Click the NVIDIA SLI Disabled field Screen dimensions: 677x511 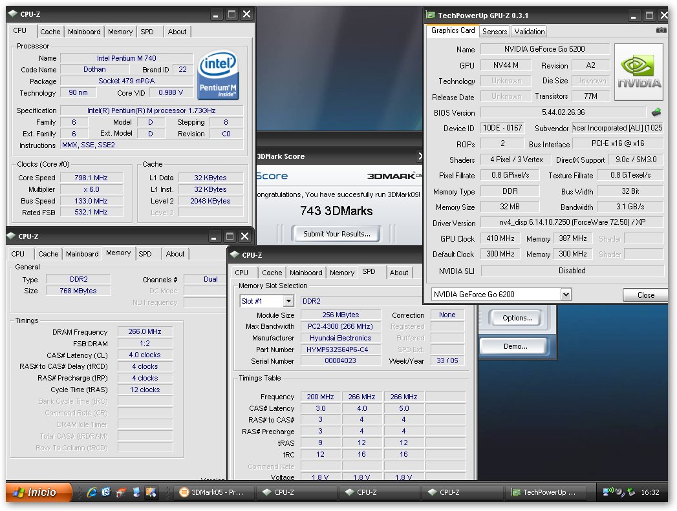click(x=572, y=271)
